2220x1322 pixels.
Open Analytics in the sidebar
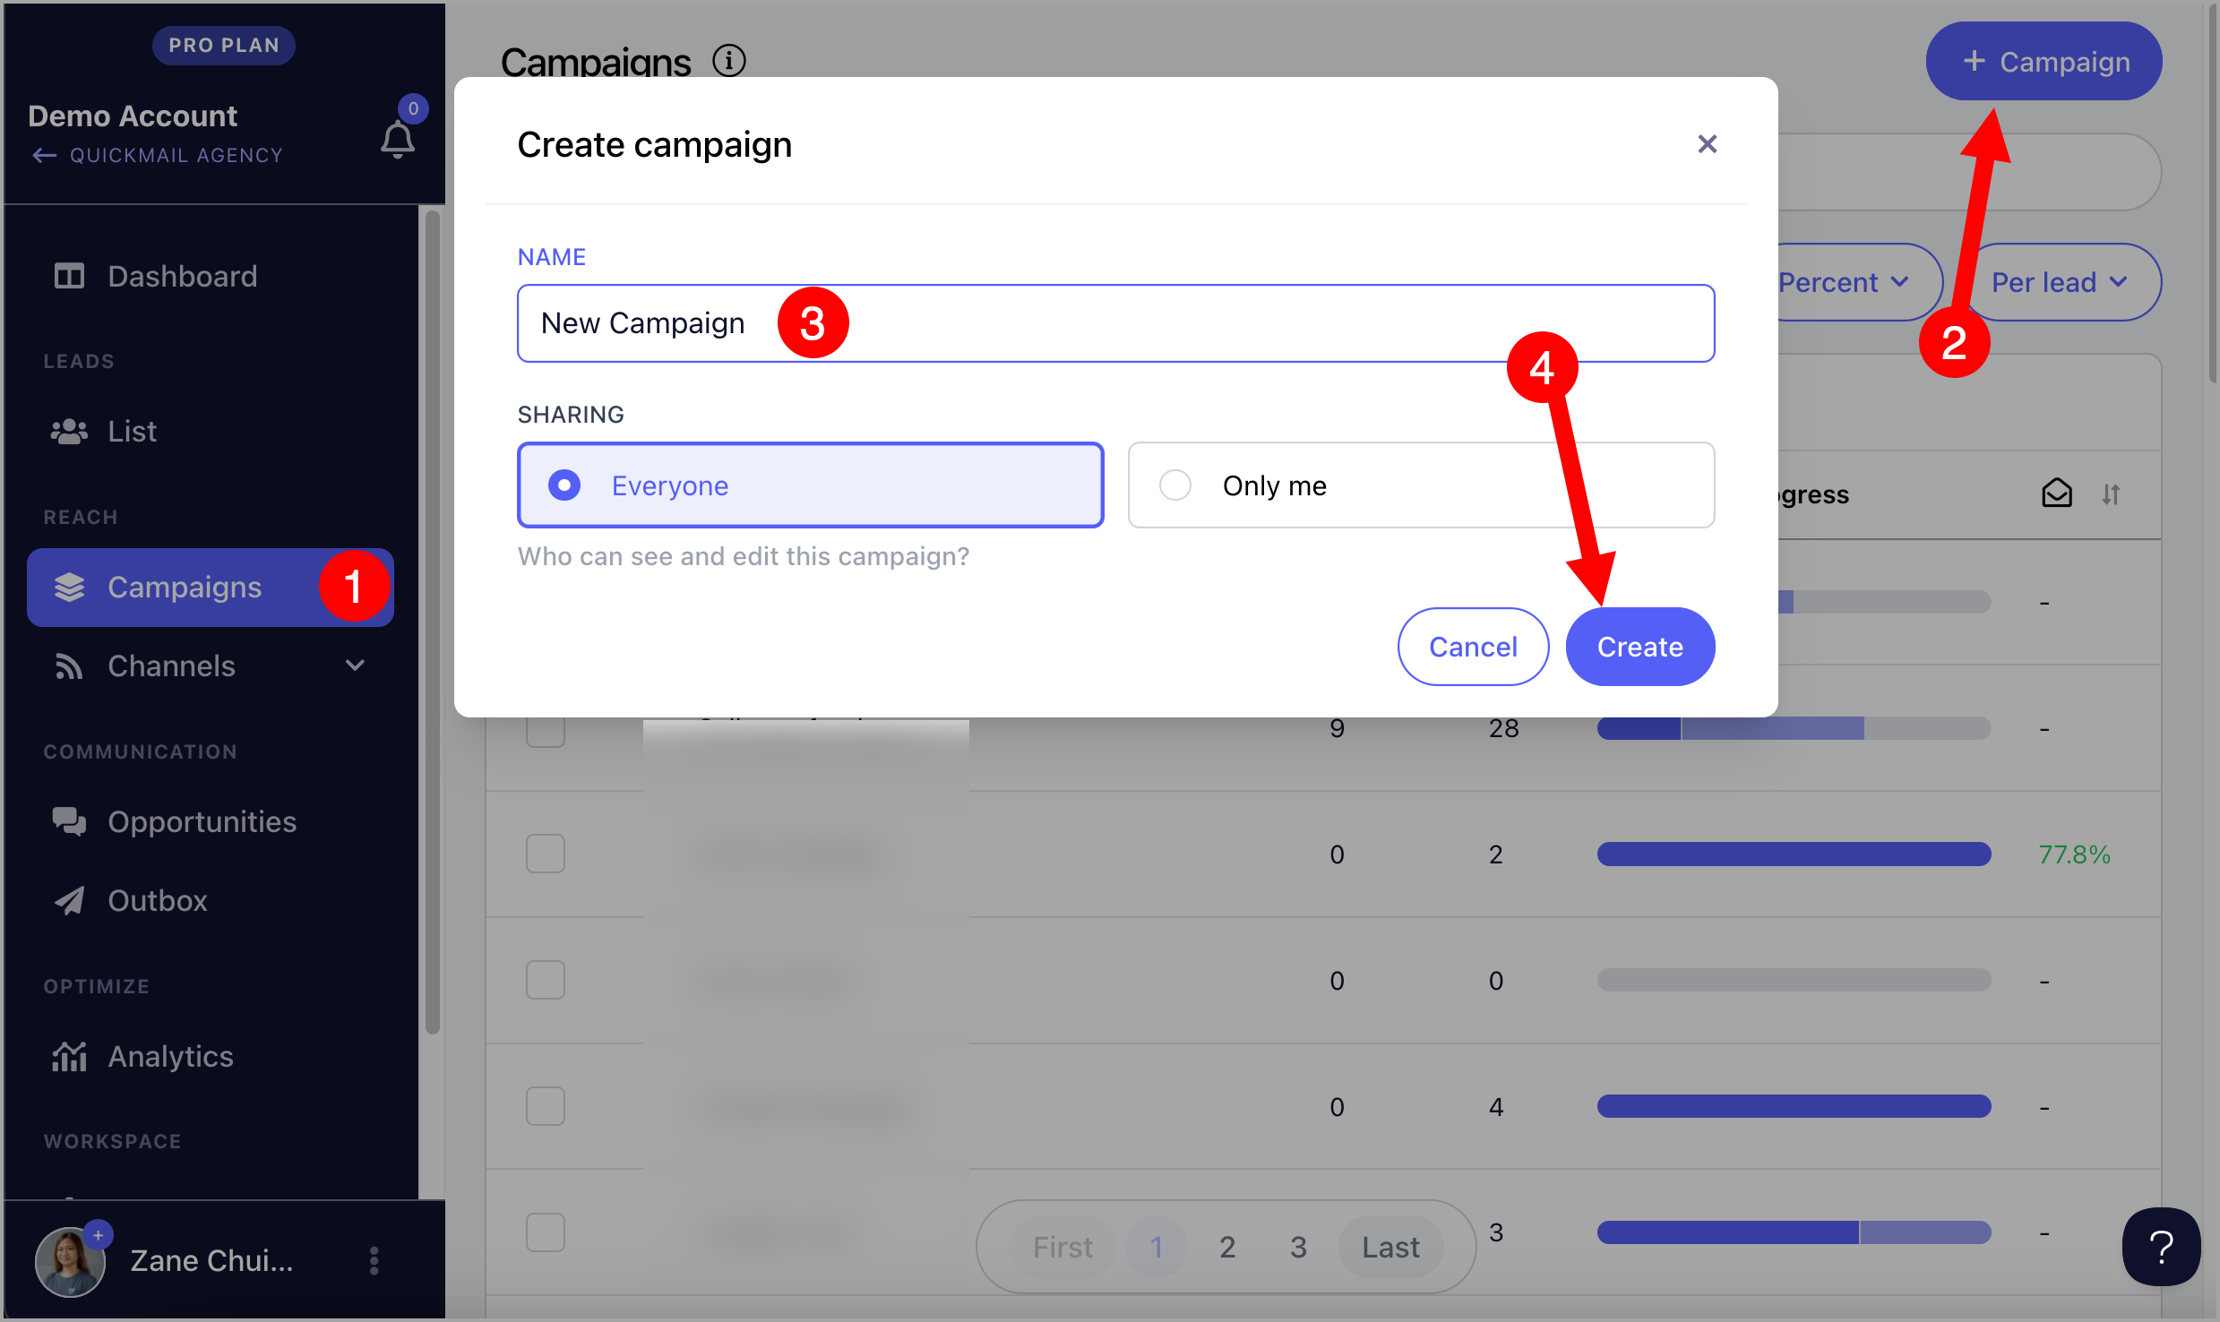click(x=211, y=1056)
